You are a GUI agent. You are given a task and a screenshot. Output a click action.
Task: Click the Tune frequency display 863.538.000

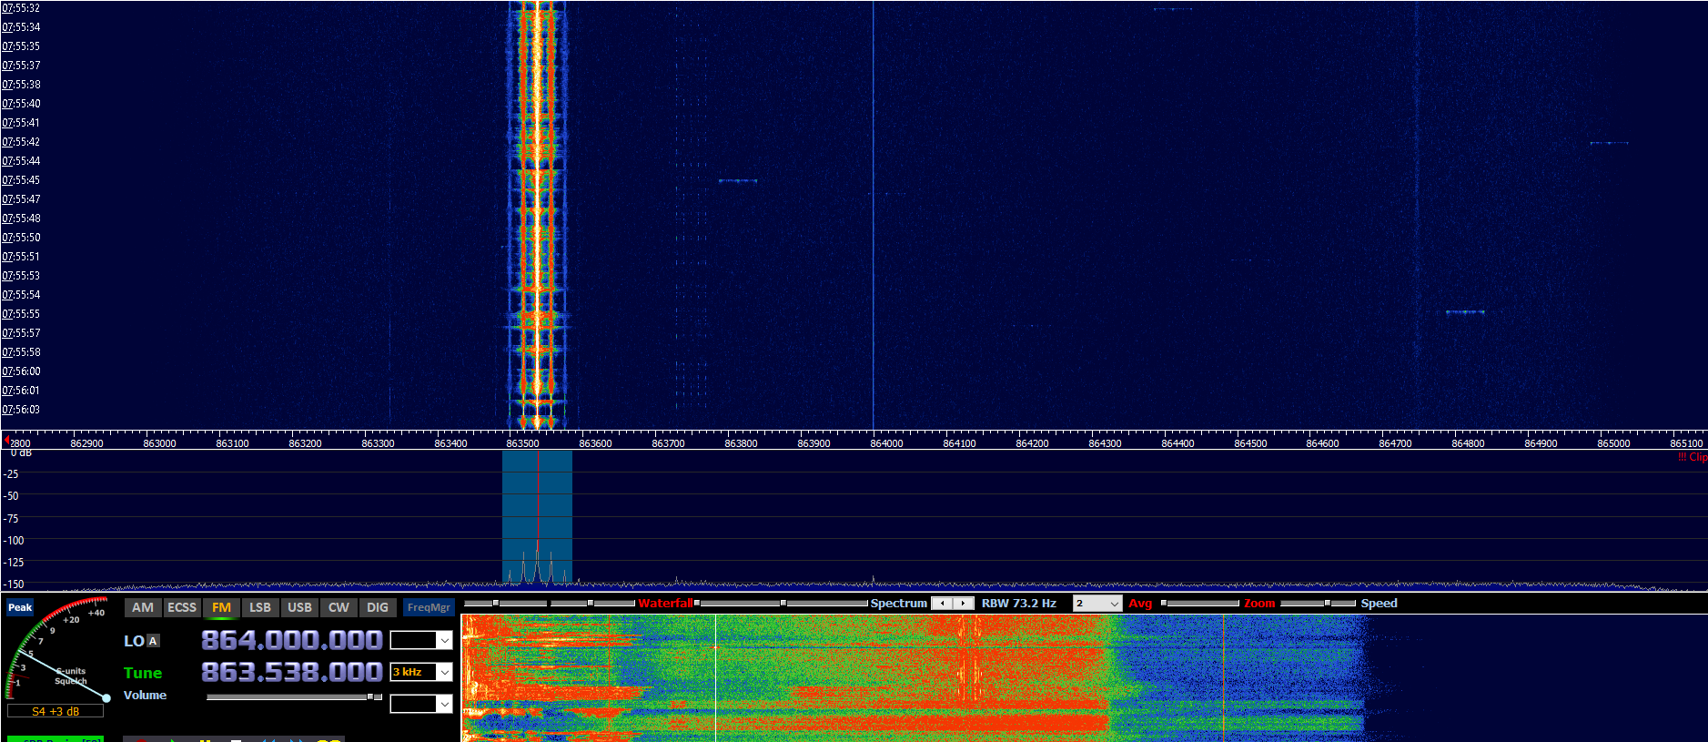click(292, 672)
